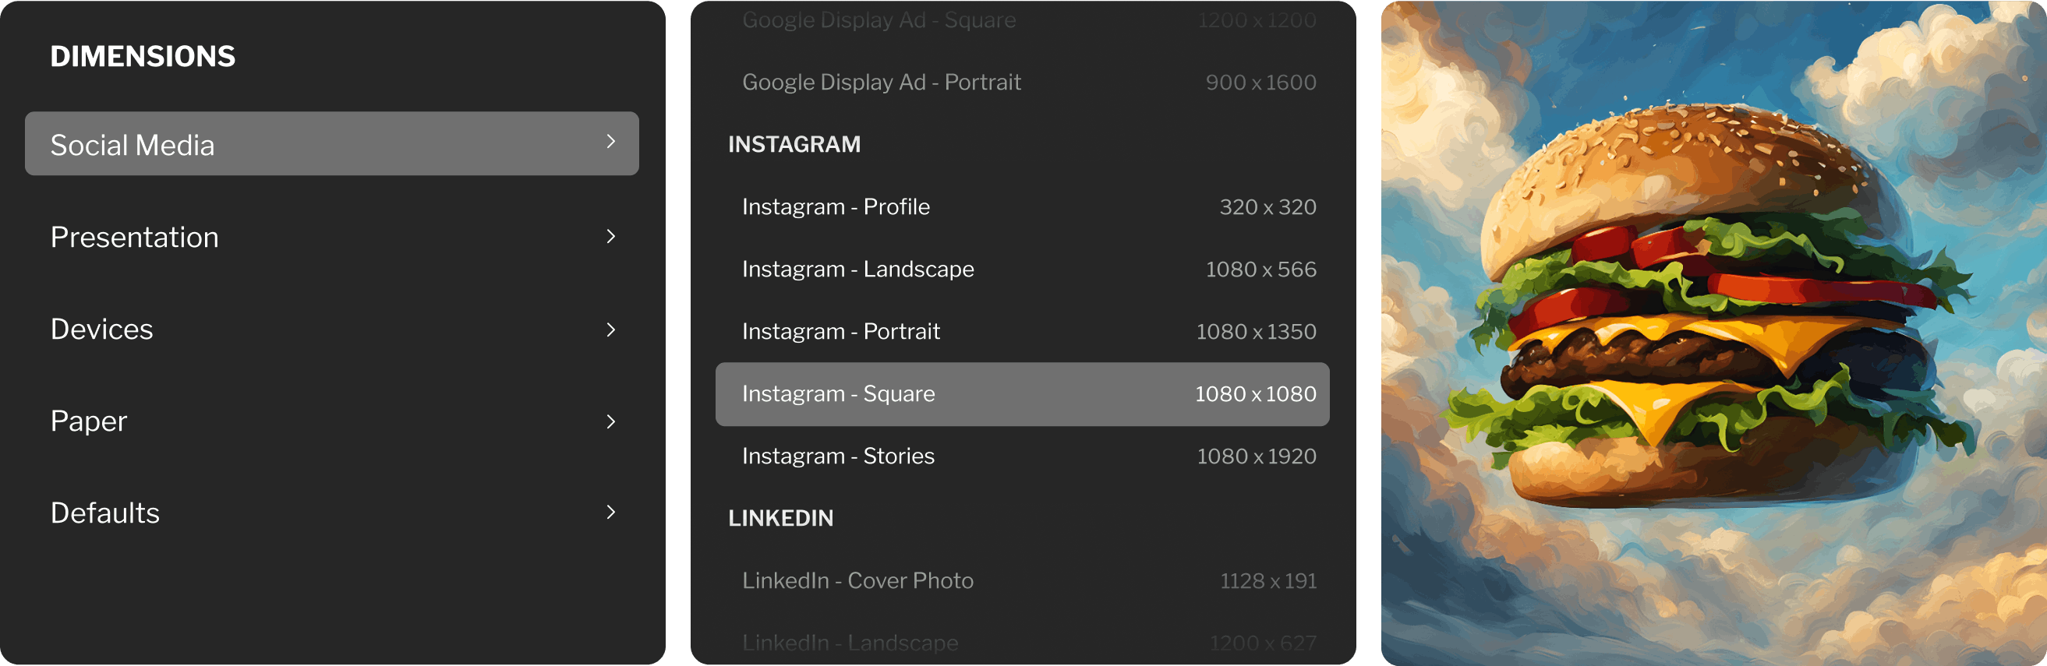Viewport: 2047px width, 666px height.
Task: Pick the Instagram - Portrait size
Action: (x=1022, y=332)
